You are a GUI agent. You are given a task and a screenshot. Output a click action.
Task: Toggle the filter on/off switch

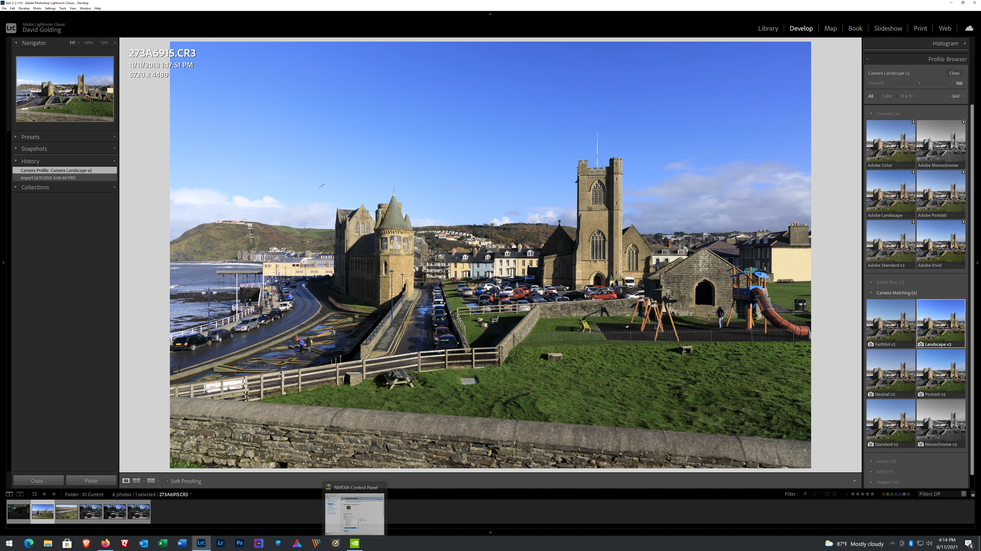973,494
